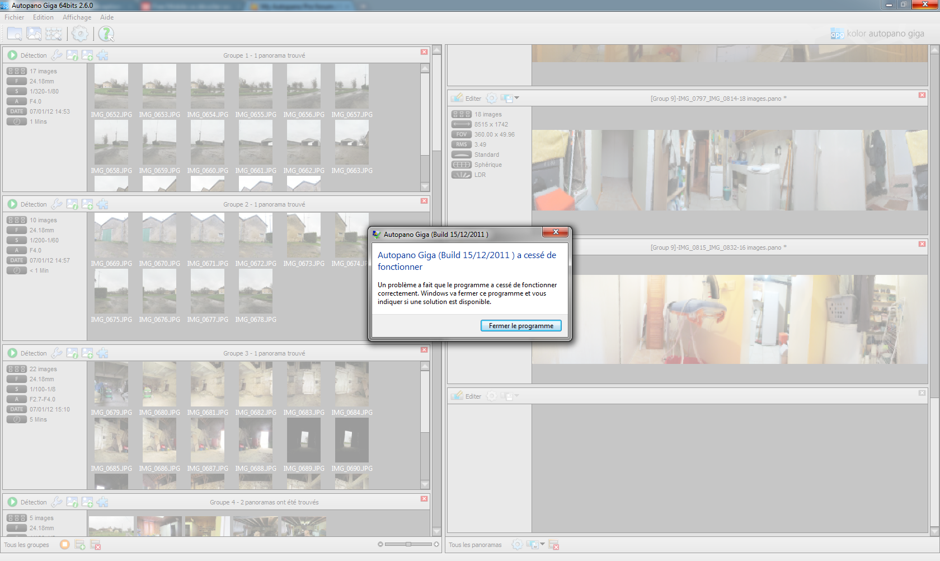Viewport: 940px width, 561px height.
Task: Start detection for Groupe 3
Action: 12,353
